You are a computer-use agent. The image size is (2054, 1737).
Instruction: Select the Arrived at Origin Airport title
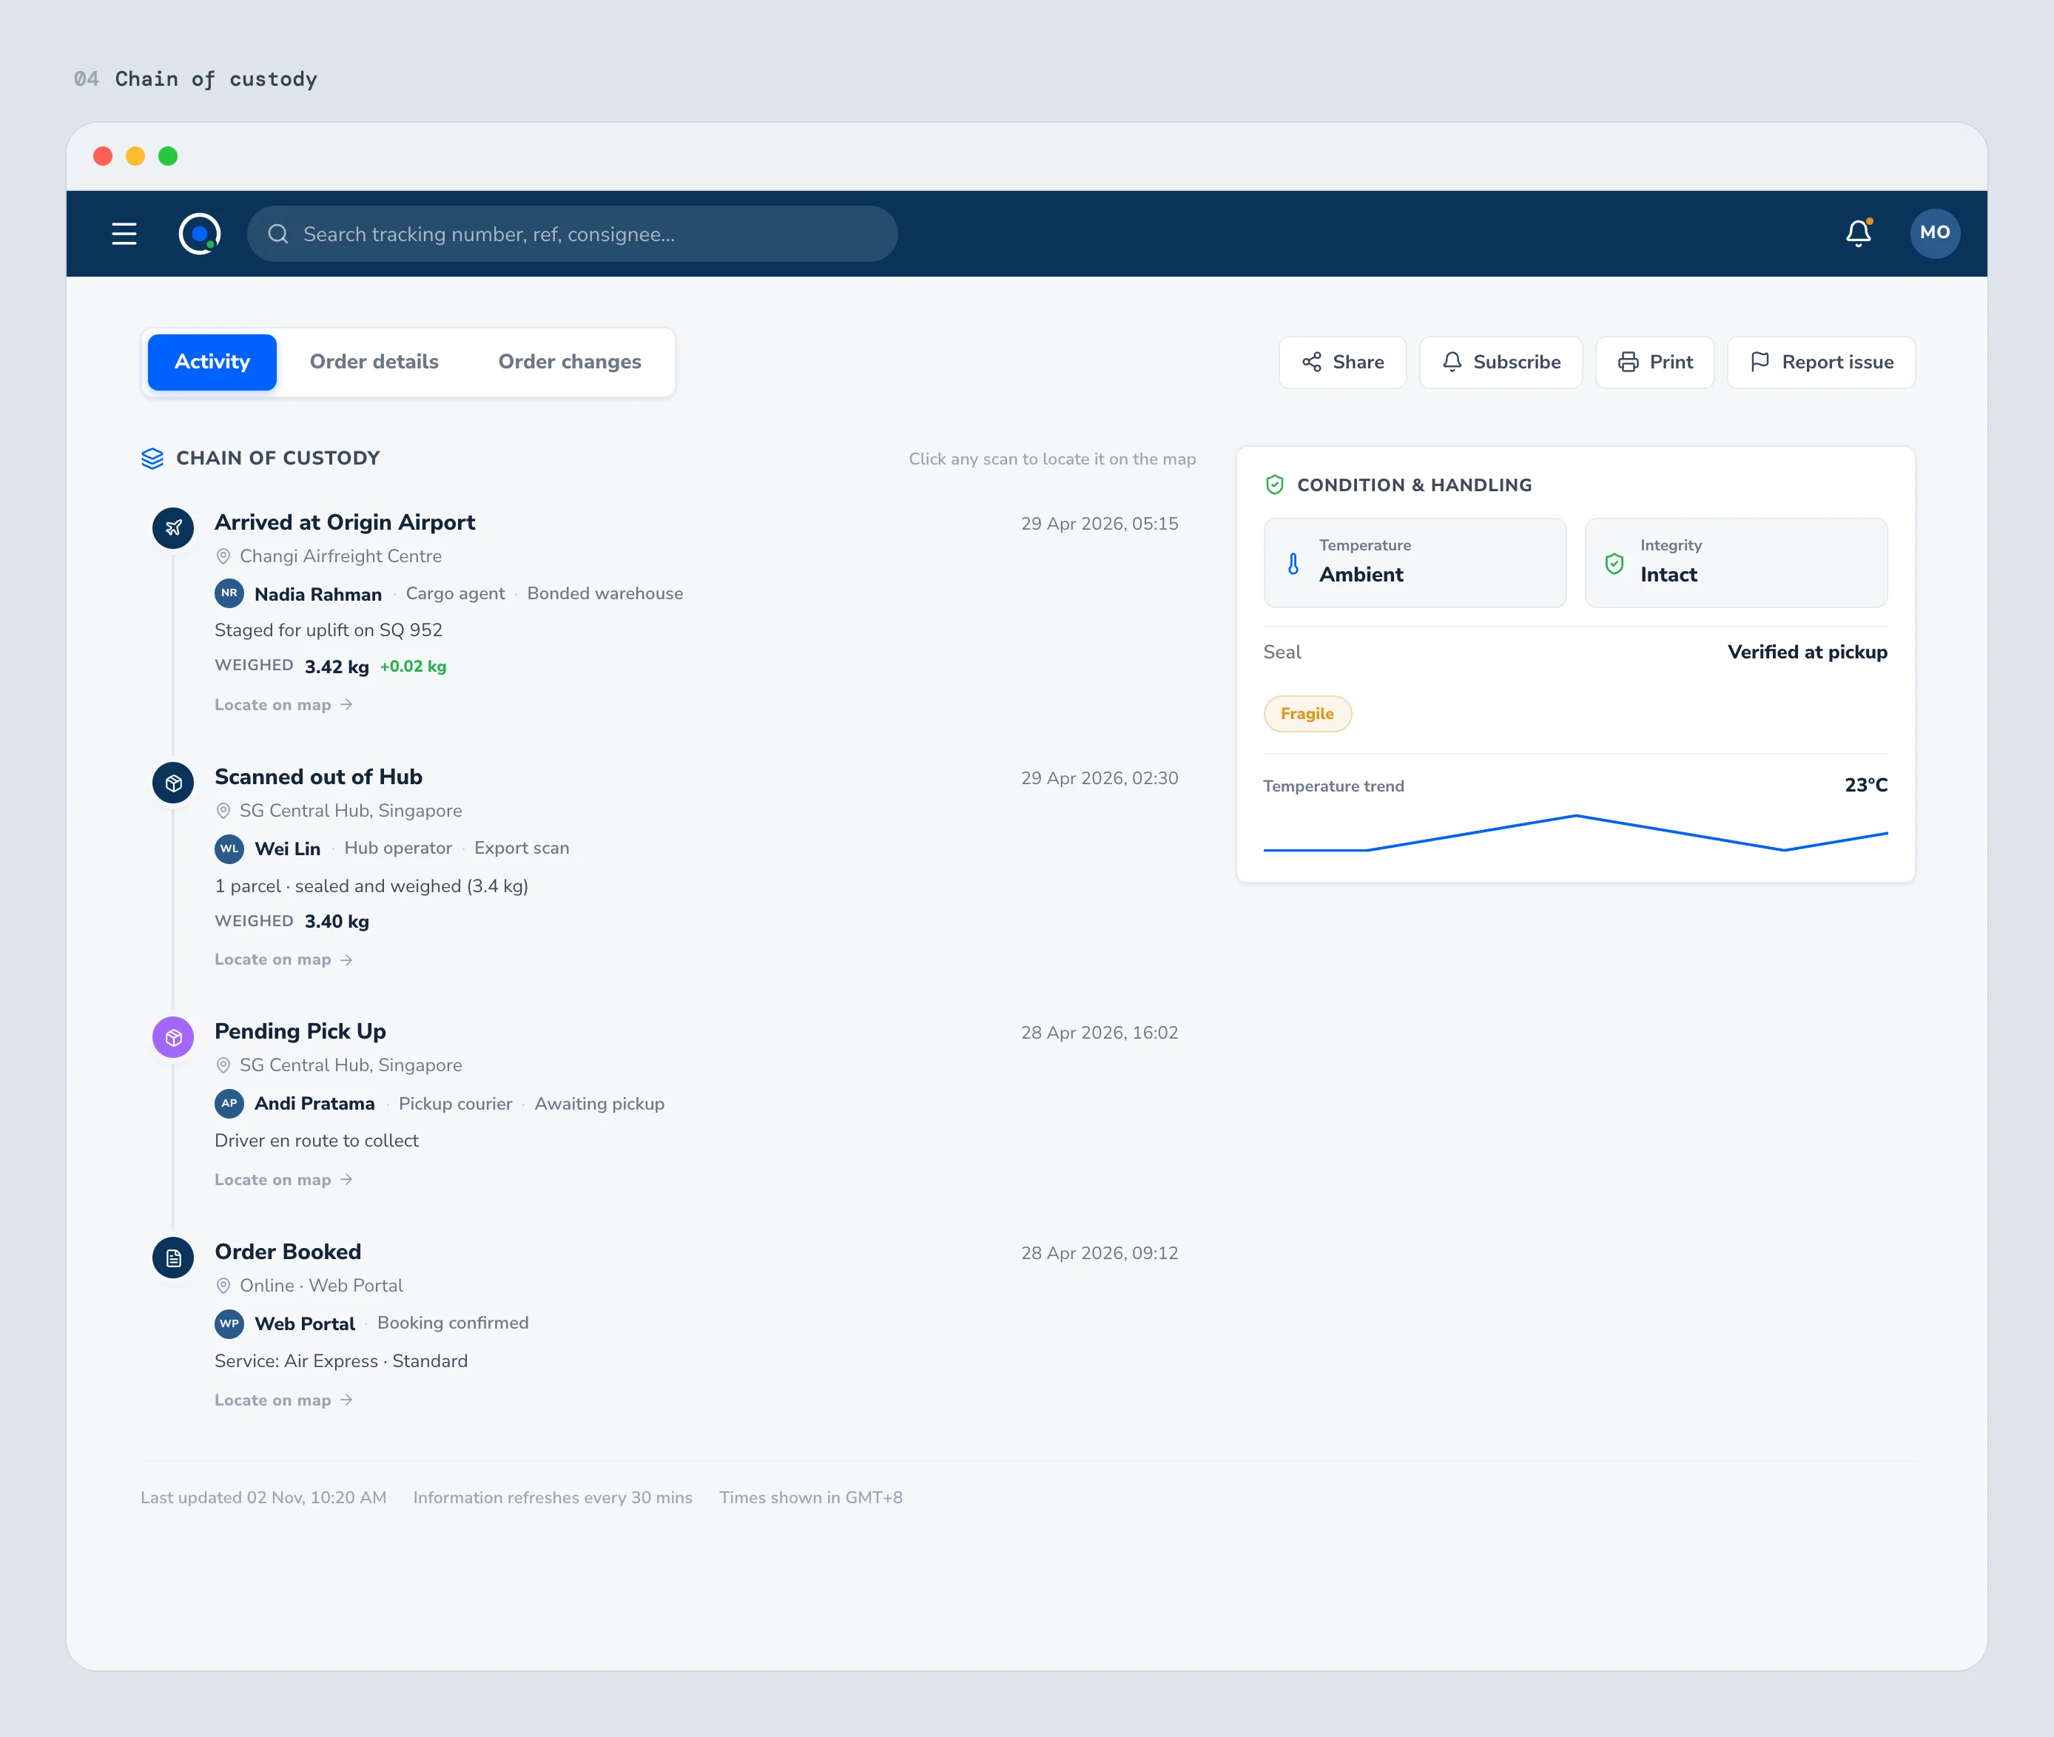click(345, 523)
